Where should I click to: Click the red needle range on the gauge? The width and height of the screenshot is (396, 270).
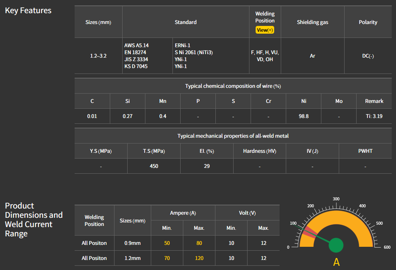pos(308,232)
